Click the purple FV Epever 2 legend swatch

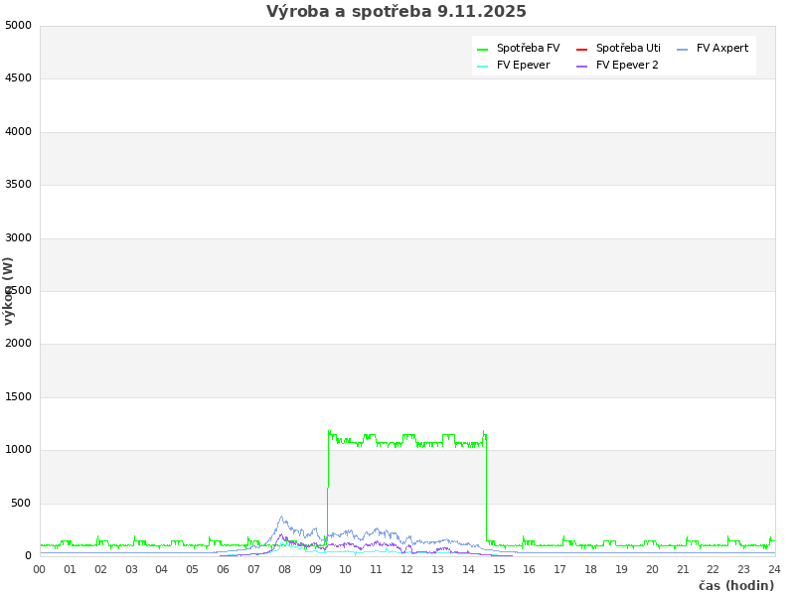(581, 66)
